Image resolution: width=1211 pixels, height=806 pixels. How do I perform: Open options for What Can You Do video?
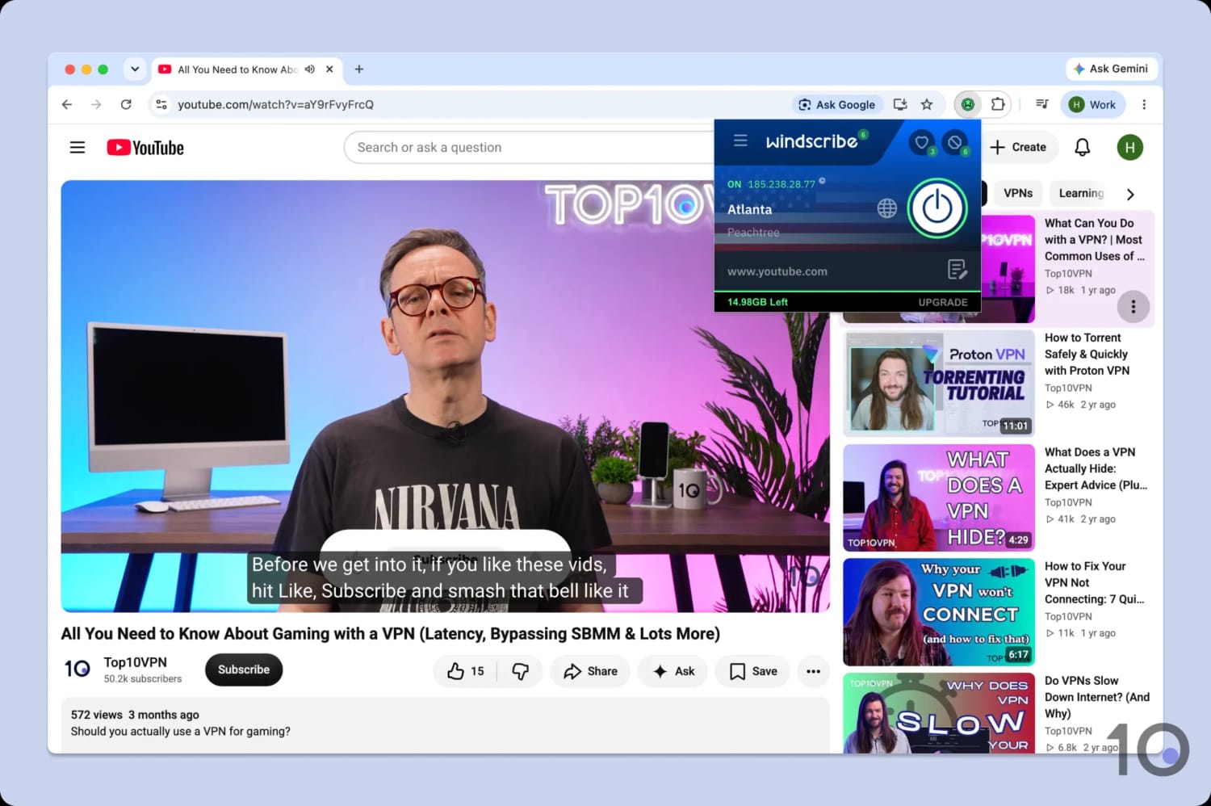tap(1133, 307)
